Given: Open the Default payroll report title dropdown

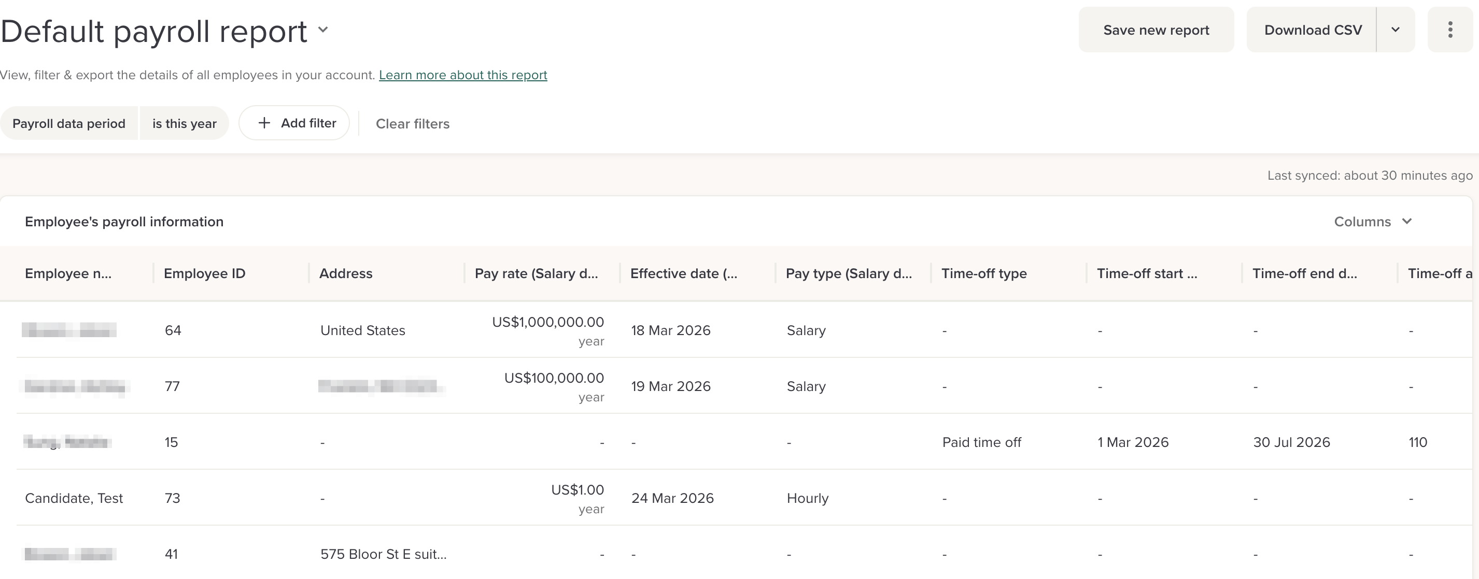Looking at the screenshot, I should (323, 30).
